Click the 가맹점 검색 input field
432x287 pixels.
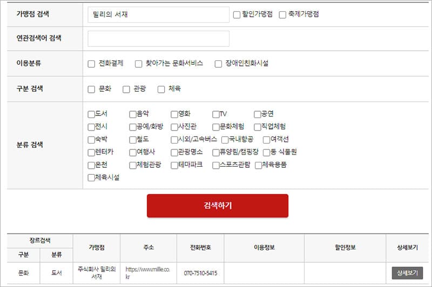(158, 15)
